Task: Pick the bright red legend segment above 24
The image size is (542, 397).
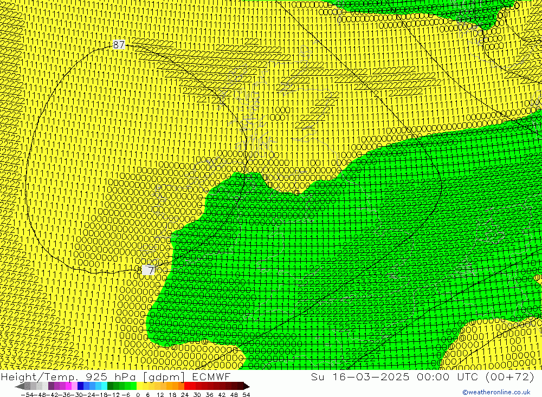Action: (187, 386)
